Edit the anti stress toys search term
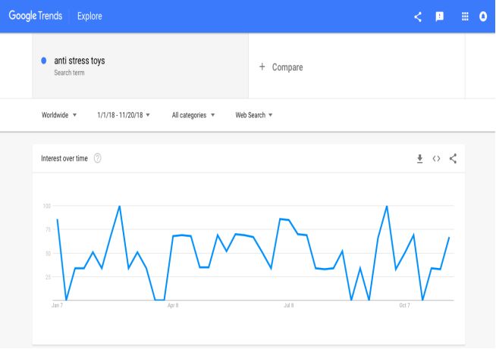The image size is (496, 349). point(80,61)
